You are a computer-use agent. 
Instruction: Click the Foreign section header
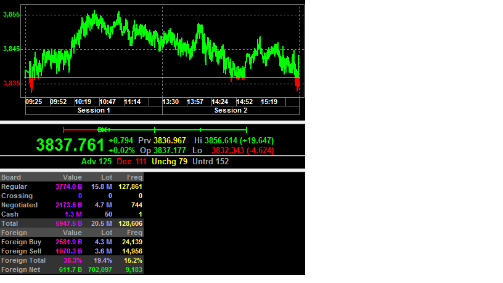14,233
